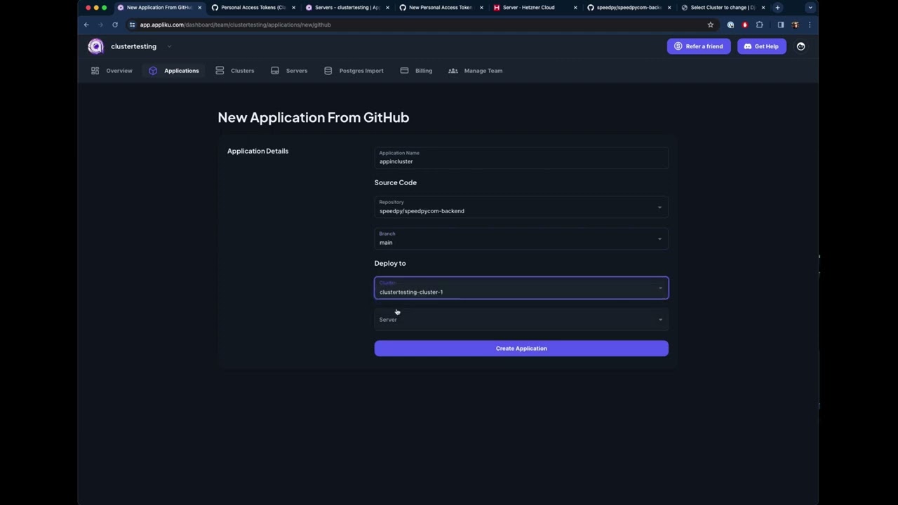Open the Chrome three-dot menu
The width and height of the screenshot is (898, 505).
(809, 25)
